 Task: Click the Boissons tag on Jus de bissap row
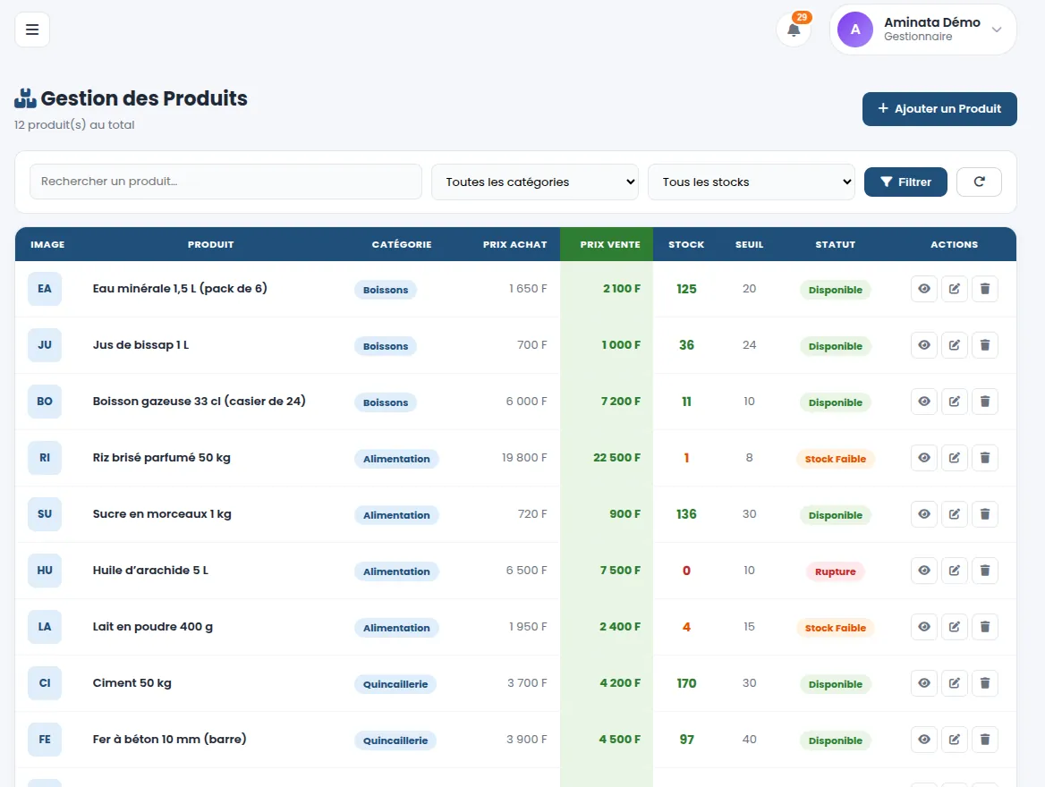tap(386, 346)
